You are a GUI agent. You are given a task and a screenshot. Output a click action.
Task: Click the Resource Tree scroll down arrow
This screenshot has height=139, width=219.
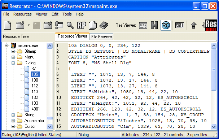[x=49, y=127]
